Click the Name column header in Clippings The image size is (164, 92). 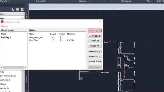click(x=32, y=34)
